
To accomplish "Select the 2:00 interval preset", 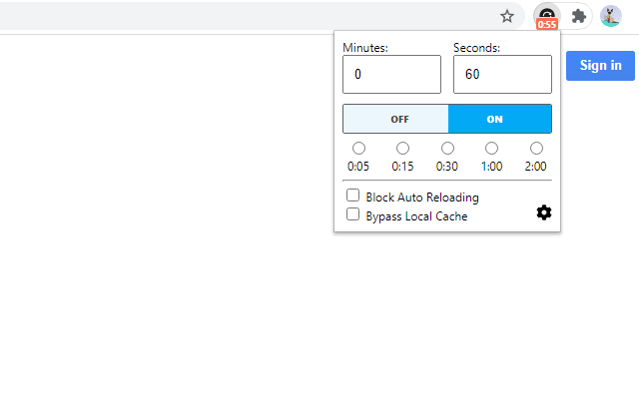I will click(x=536, y=149).
